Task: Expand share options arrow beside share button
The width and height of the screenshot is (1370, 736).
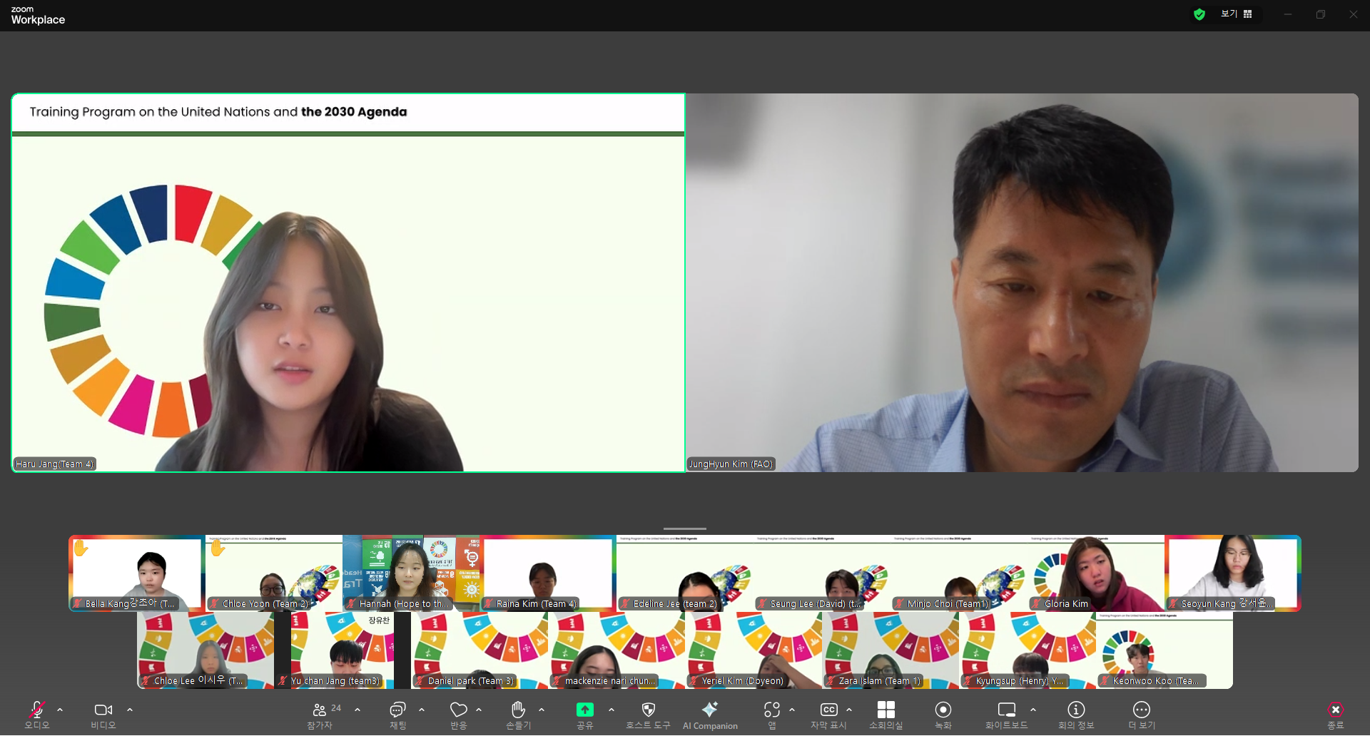Action: point(612,710)
